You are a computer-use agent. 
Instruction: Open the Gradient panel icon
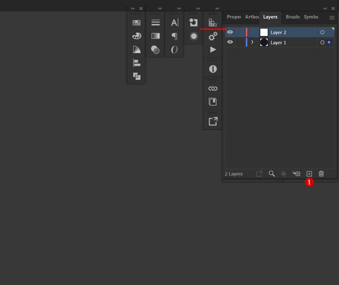[x=155, y=36]
